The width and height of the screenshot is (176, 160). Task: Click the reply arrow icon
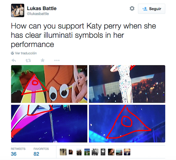point(14,60)
